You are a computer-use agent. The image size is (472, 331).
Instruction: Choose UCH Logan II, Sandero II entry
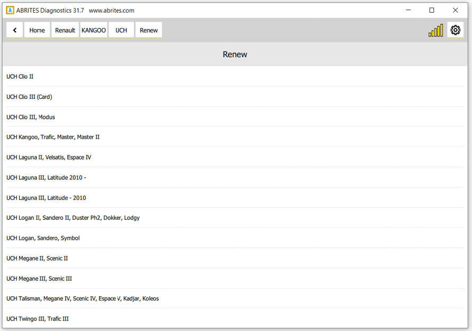[x=73, y=218]
